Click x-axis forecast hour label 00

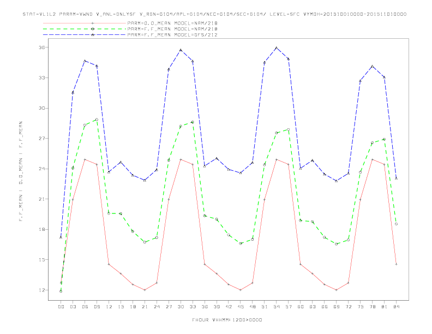pyautogui.click(x=61, y=307)
